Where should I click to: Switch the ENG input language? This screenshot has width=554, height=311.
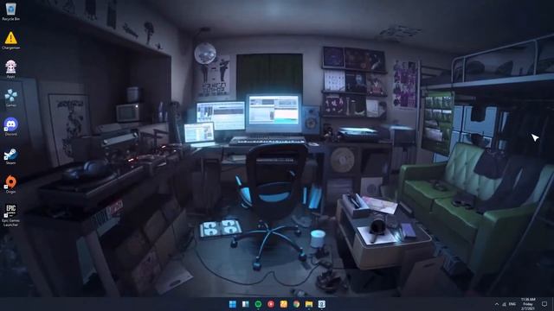coord(512,304)
